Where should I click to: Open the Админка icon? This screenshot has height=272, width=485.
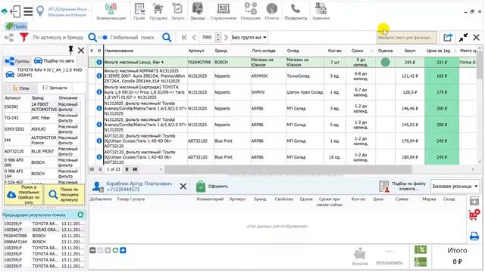click(321, 9)
